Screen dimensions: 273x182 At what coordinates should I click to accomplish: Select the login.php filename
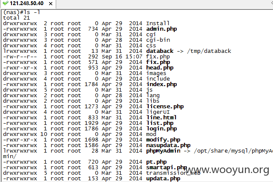pos(161,129)
